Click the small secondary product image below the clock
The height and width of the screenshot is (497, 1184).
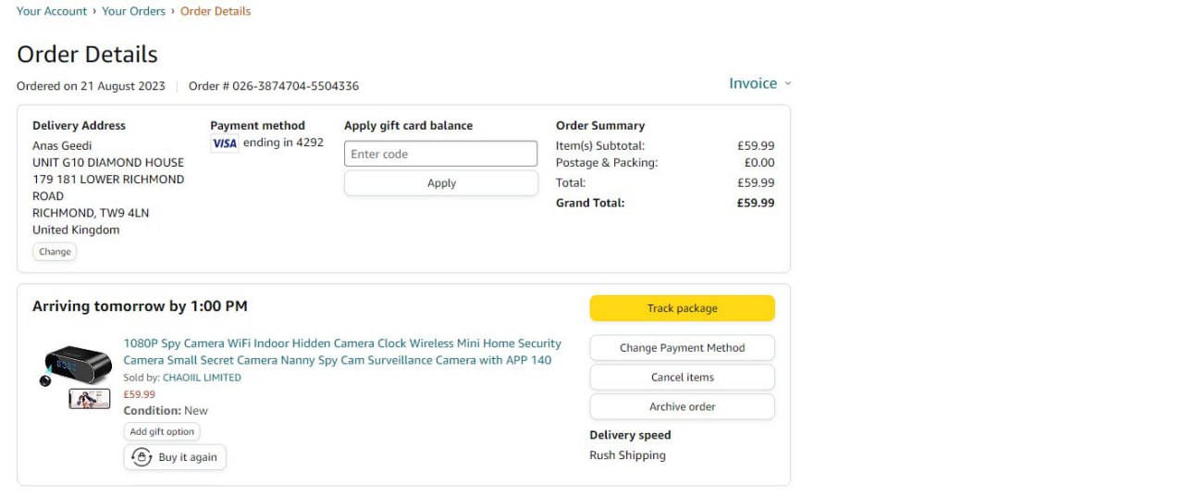[89, 399]
